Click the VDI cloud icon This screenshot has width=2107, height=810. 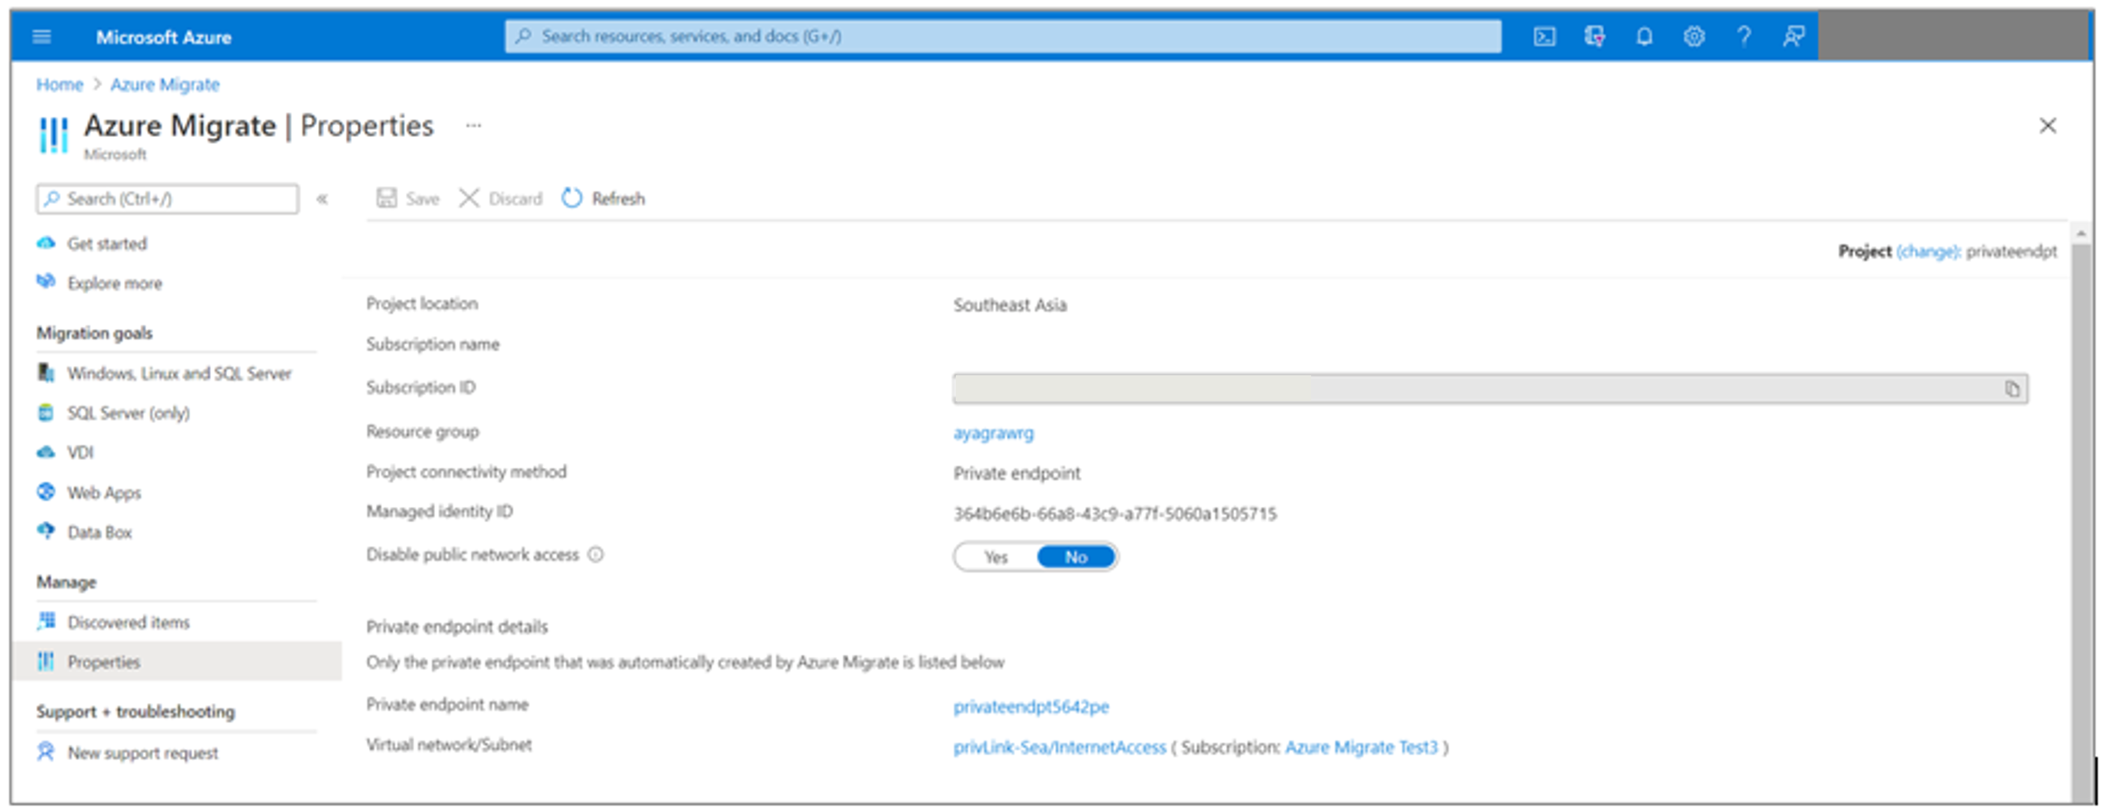pos(46,452)
